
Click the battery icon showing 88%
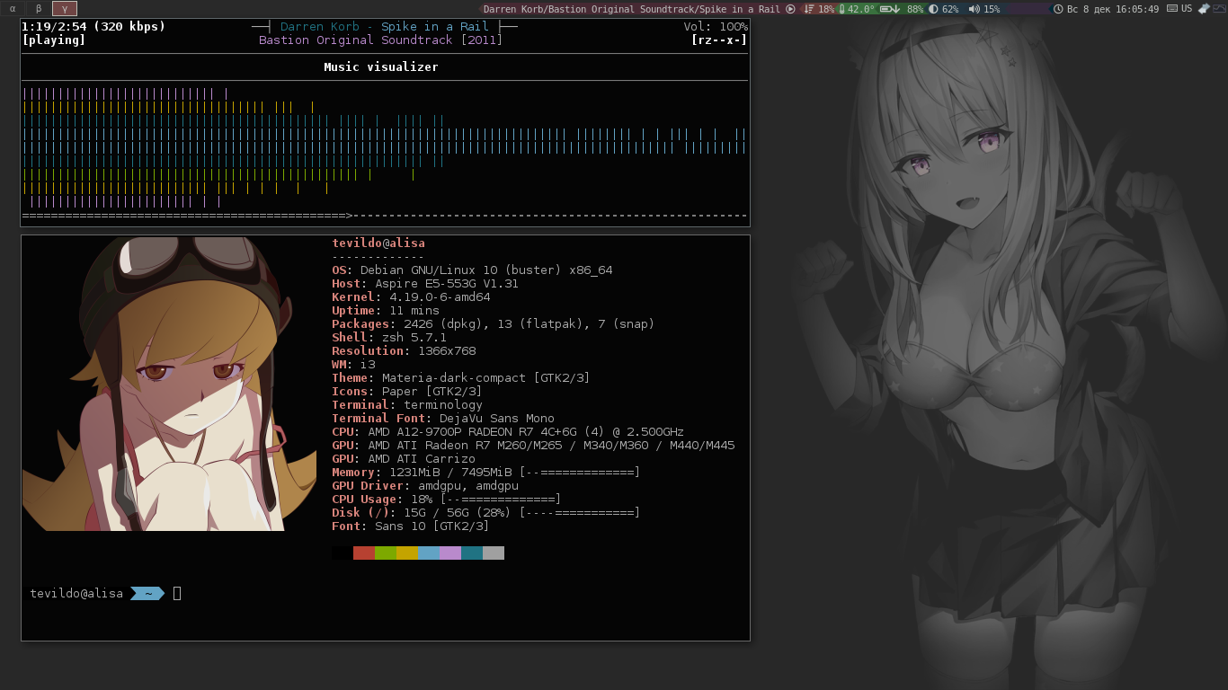(x=890, y=9)
